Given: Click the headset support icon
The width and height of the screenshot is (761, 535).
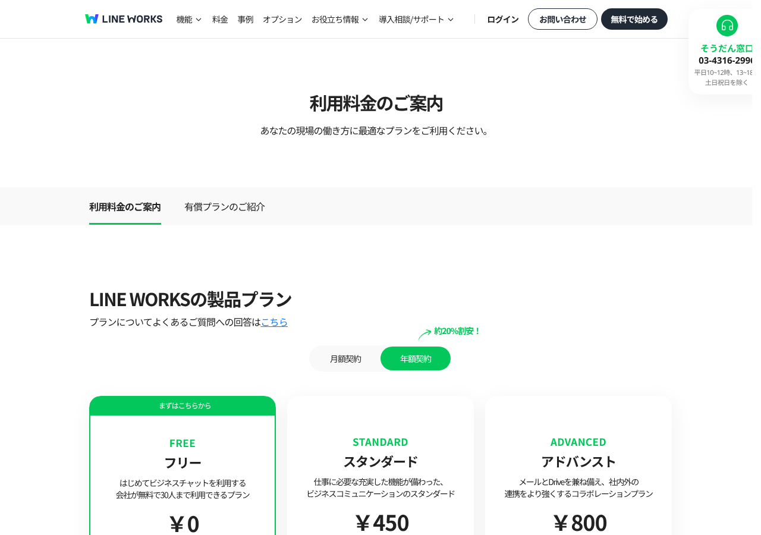Looking at the screenshot, I should click(x=727, y=26).
